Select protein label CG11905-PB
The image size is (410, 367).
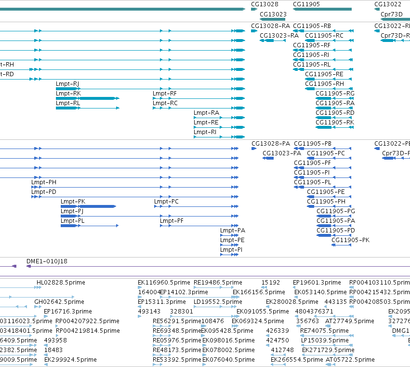click(313, 144)
